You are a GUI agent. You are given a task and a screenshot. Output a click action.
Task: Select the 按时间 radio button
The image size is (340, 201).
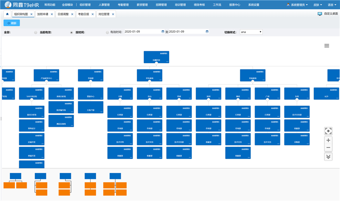[71, 32]
